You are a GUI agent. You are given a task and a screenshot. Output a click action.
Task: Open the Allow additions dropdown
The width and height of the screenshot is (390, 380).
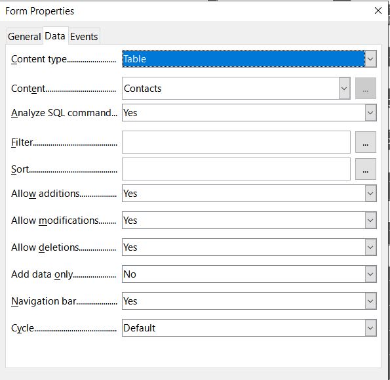[249, 194]
